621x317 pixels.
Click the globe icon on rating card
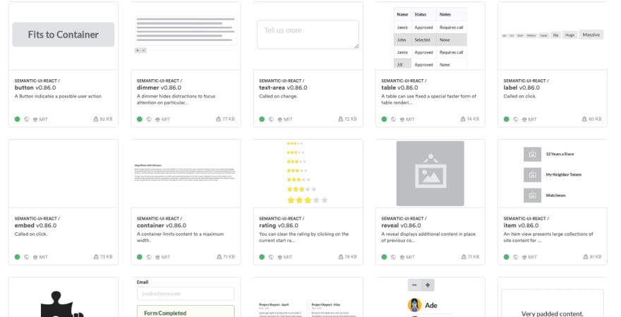coord(271,257)
